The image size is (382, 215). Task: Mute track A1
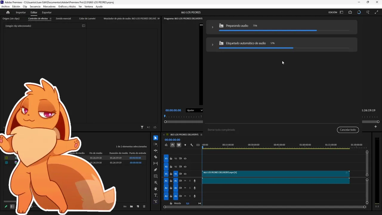pyautogui.click(x=185, y=181)
